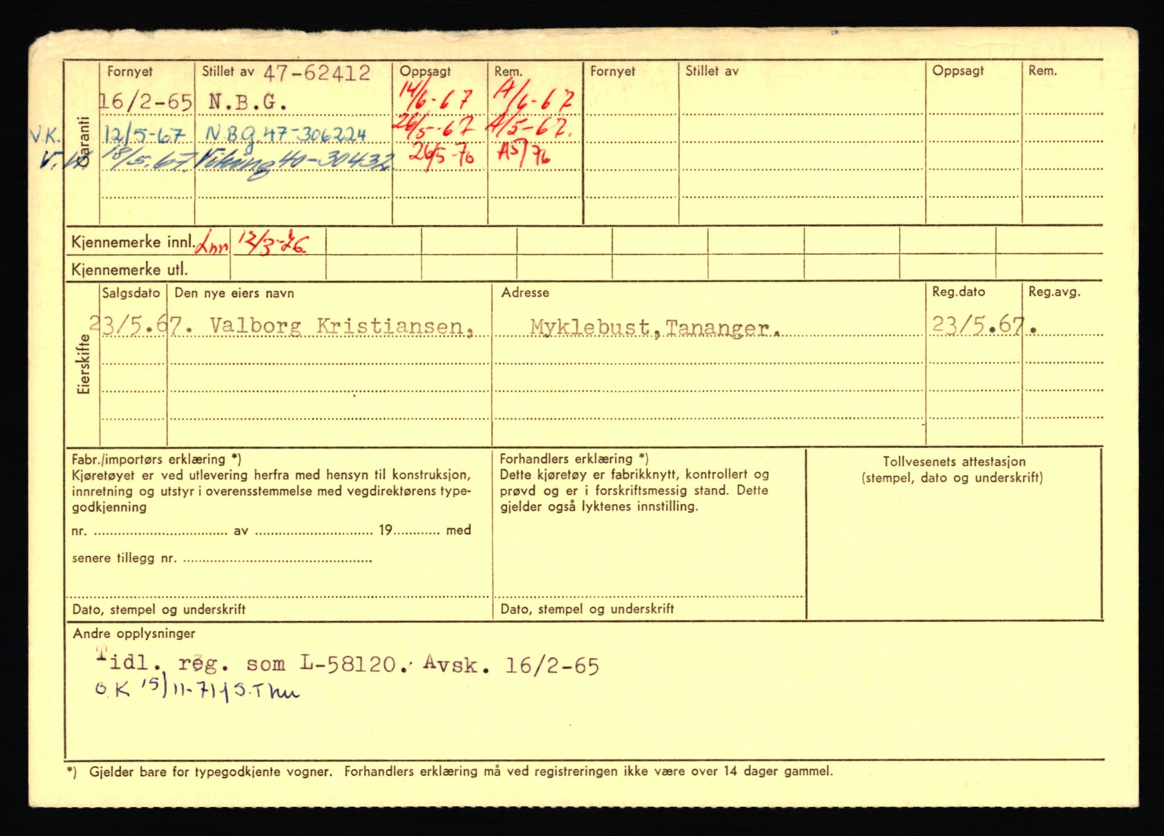1164x836 pixels.
Task: Click the Adresse column header
Action: (525, 293)
